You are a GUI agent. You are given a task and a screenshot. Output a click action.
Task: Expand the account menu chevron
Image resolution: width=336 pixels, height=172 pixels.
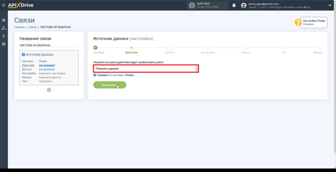click(330, 5)
